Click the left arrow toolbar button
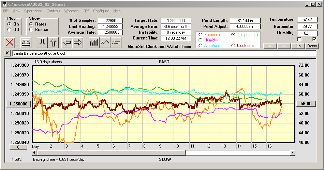This screenshot has width=324, height=170. click(x=67, y=42)
